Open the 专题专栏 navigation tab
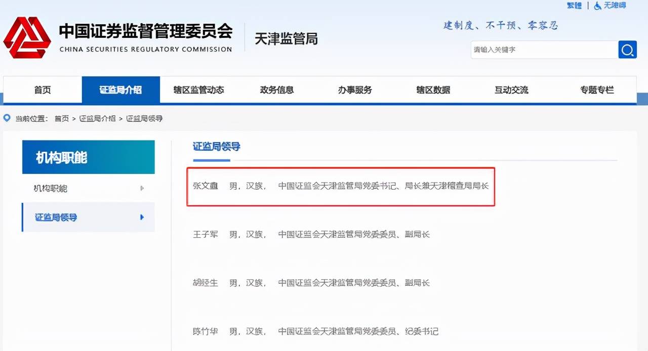 [x=597, y=90]
